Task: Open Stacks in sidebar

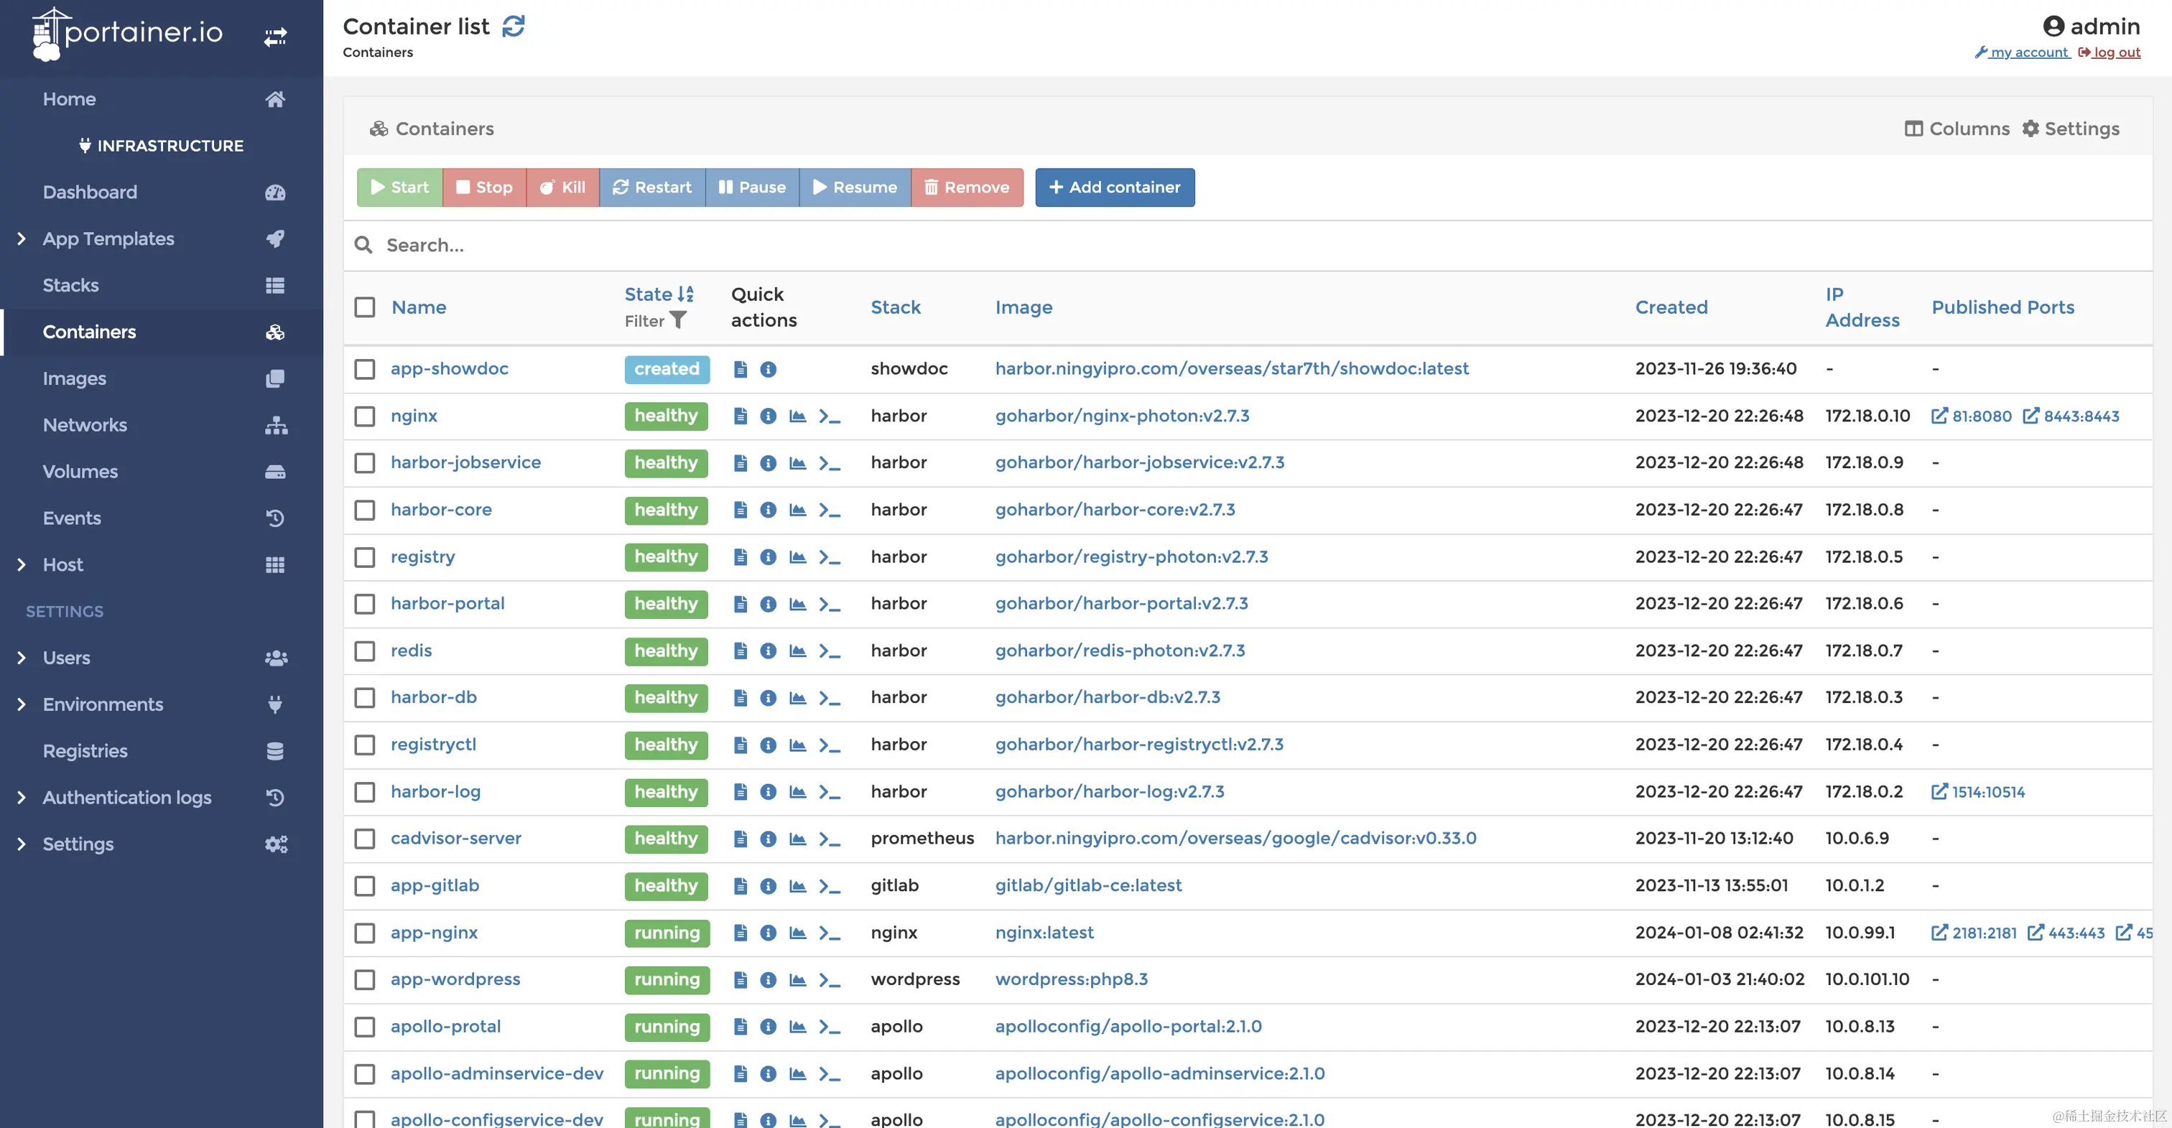Action: coord(162,285)
